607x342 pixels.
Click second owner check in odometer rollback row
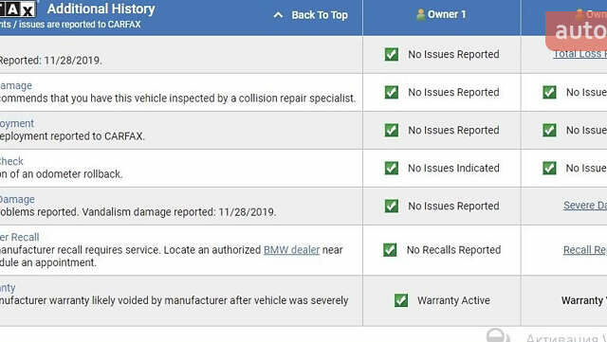tap(549, 168)
